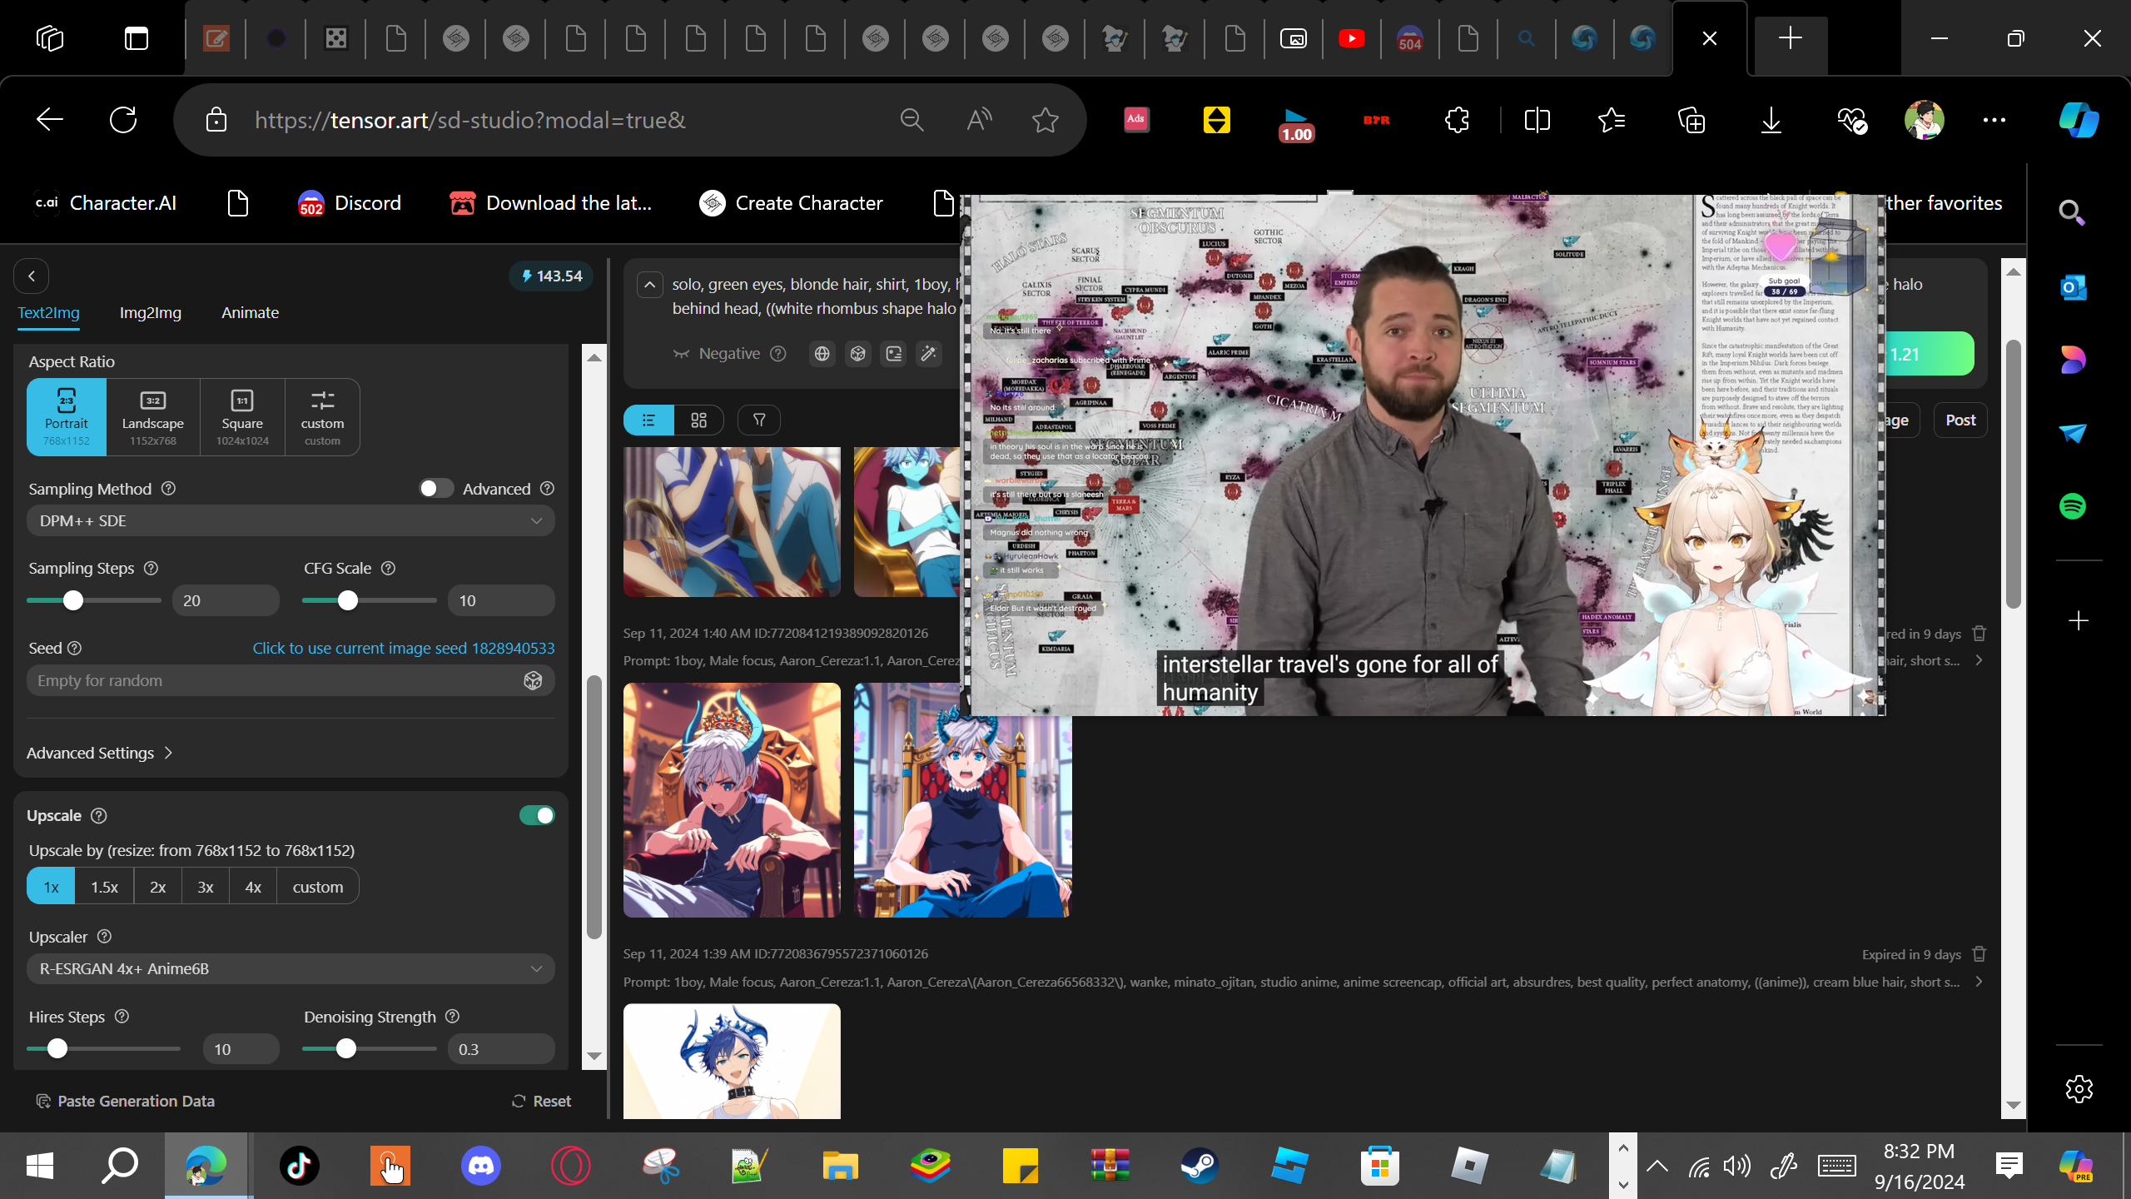
Task: Click the help icon beside Negative
Action: point(777,354)
